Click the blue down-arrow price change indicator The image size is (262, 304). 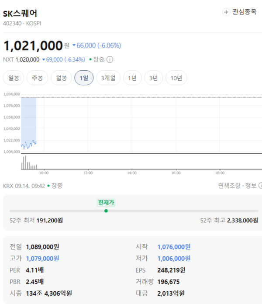74,45
